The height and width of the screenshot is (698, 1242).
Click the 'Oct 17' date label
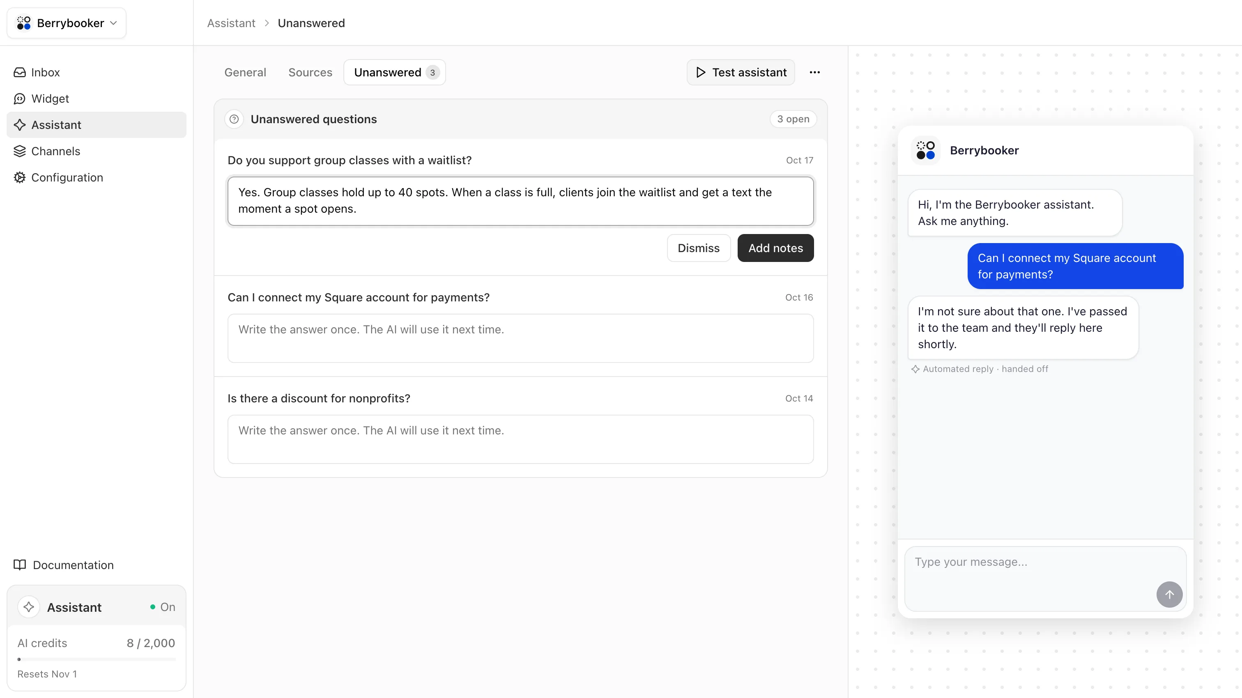point(799,161)
